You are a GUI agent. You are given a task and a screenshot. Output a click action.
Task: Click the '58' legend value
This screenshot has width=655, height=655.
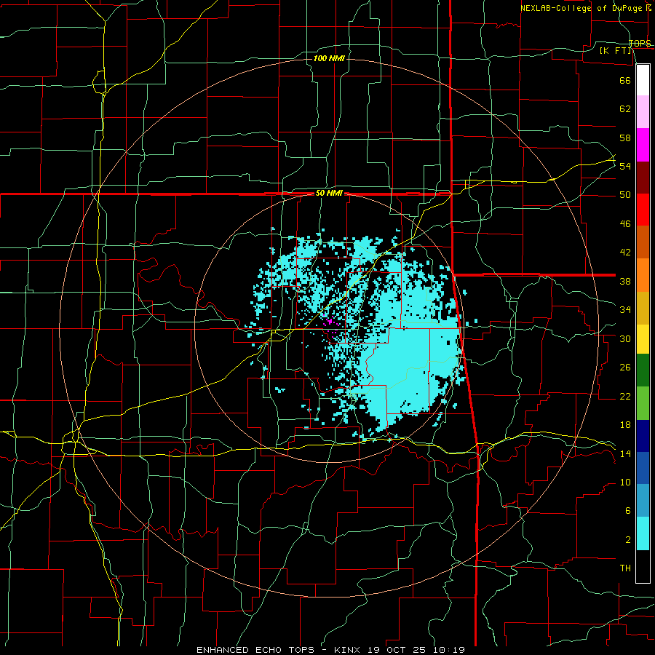coord(625,138)
